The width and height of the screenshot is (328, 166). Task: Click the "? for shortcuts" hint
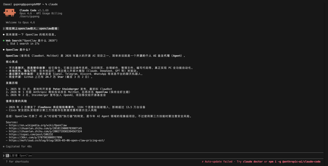pyautogui.click(x=17, y=162)
